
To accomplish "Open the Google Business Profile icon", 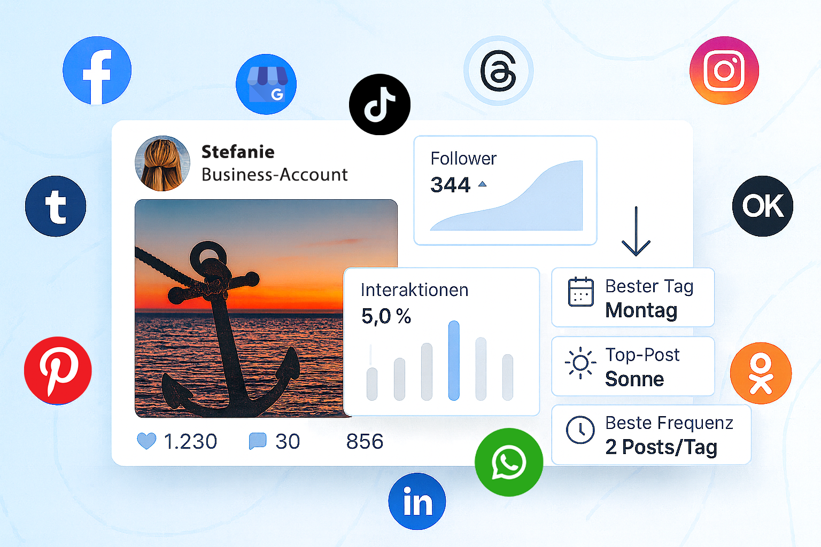I will (x=266, y=84).
